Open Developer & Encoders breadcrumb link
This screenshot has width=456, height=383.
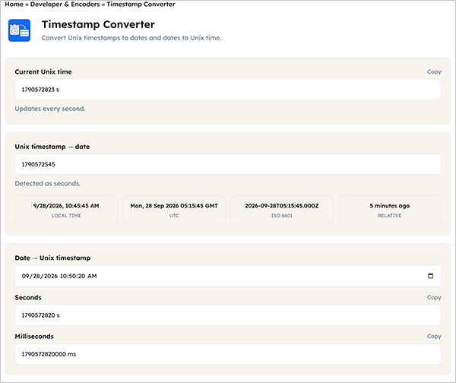coord(65,5)
